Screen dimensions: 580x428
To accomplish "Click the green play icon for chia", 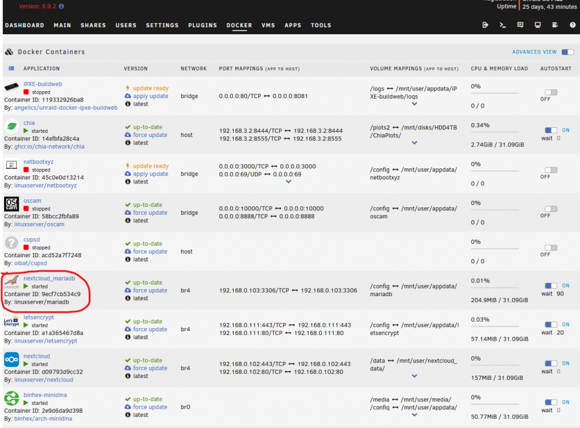I will (26, 131).
